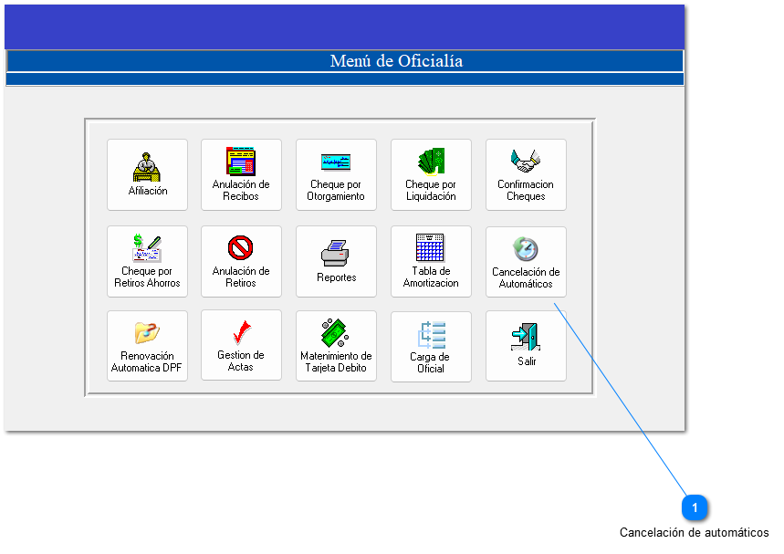Select Cheque por Liquidación
Screen dimensions: 784x554
click(x=431, y=174)
